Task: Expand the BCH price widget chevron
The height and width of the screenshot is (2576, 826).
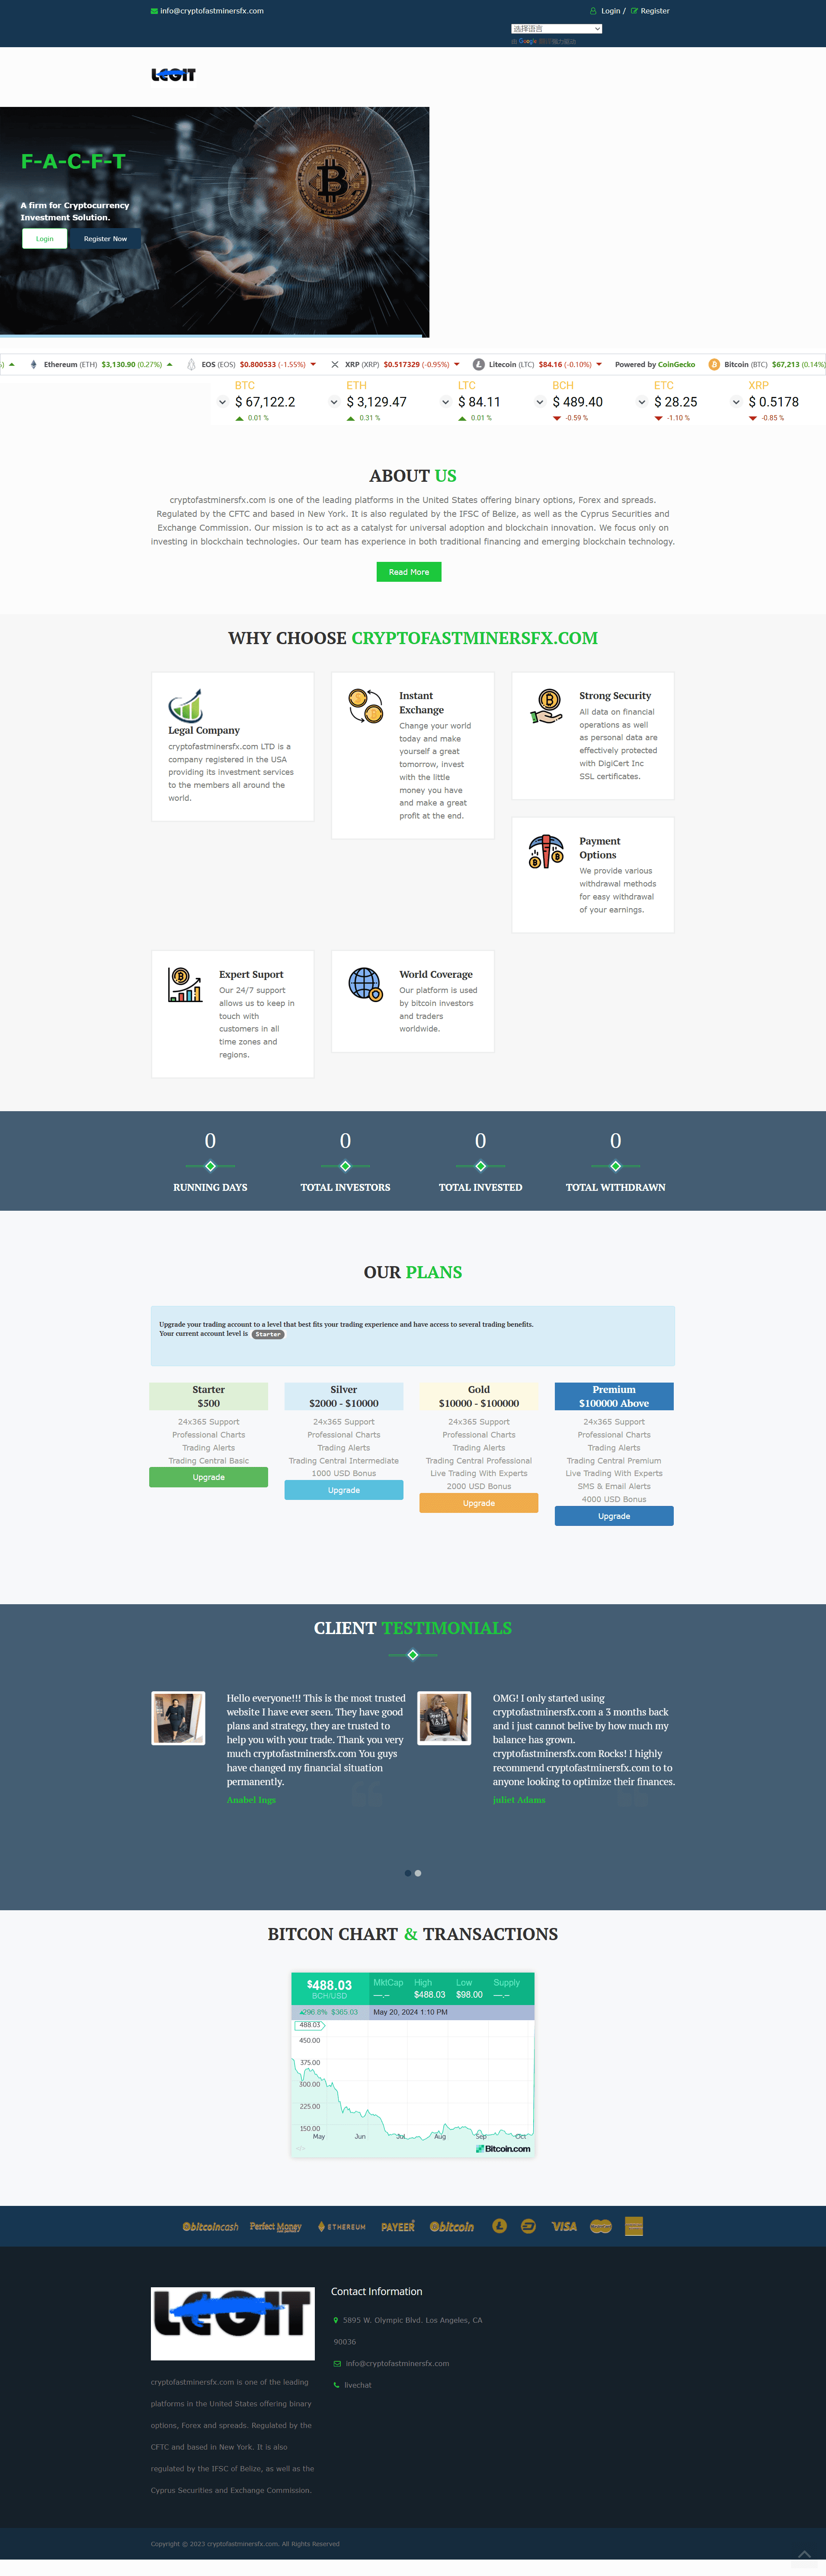Action: click(540, 402)
